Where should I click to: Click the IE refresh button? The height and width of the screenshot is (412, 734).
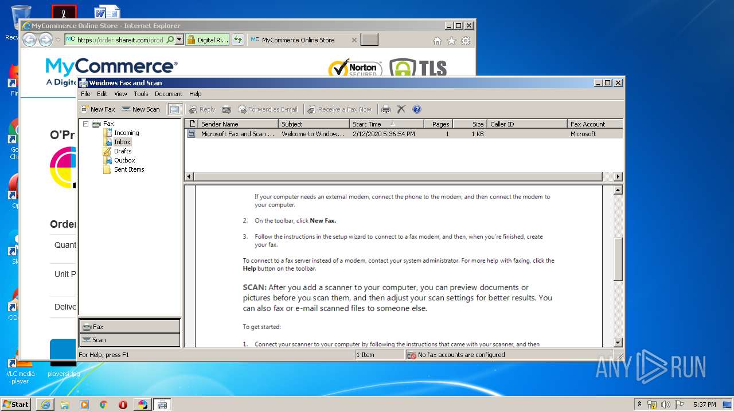[237, 40]
